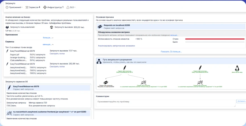Open the EasyTravelWebserver:8079 affected service card header
The image size is (246, 126).
click(48, 88)
